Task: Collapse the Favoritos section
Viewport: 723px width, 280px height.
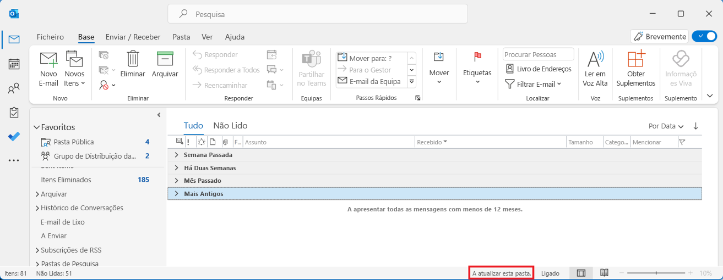Action: coord(37,127)
